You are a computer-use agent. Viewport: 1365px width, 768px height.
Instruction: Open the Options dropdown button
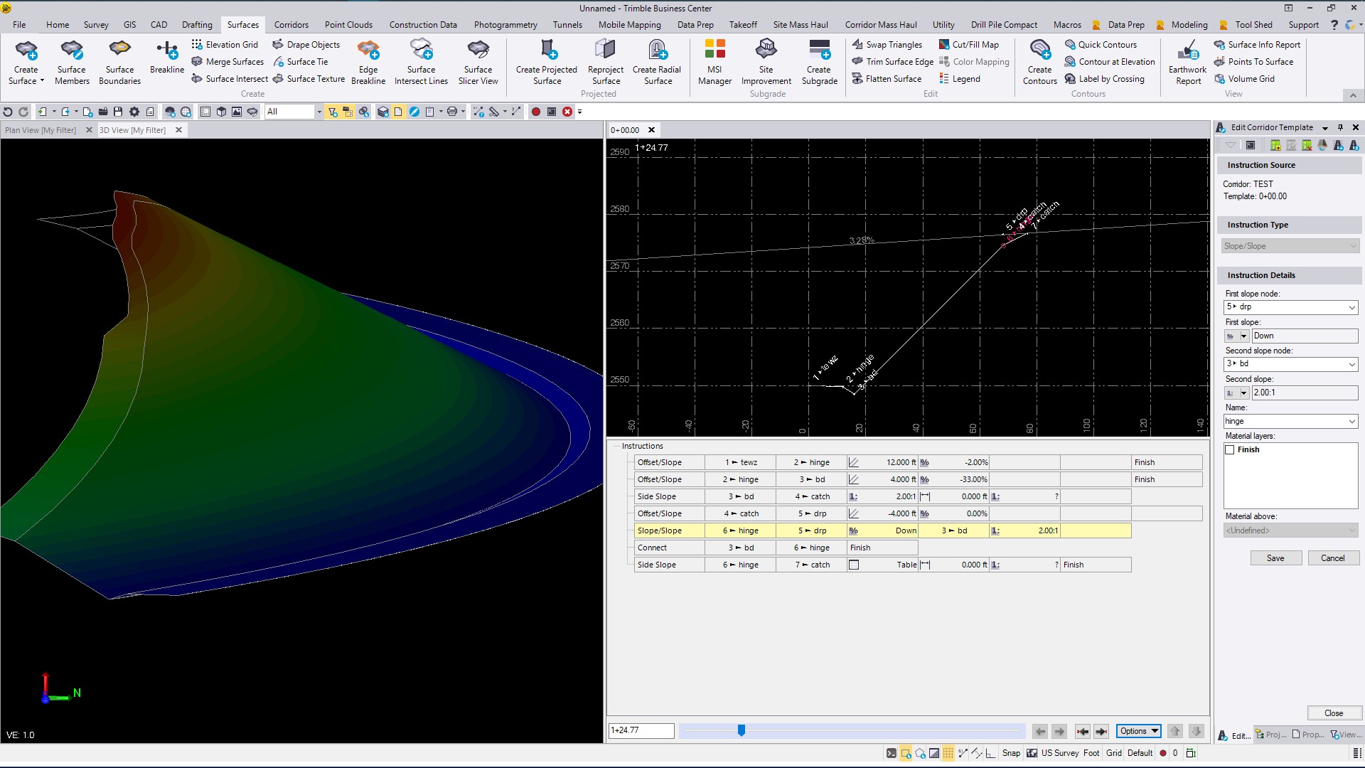click(1139, 731)
